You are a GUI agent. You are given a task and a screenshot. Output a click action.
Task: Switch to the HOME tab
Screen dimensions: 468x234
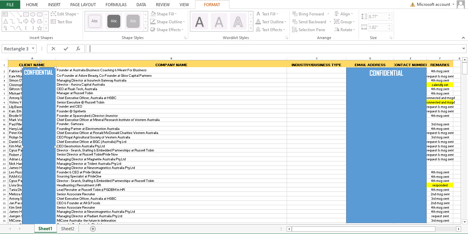pyautogui.click(x=32, y=4)
